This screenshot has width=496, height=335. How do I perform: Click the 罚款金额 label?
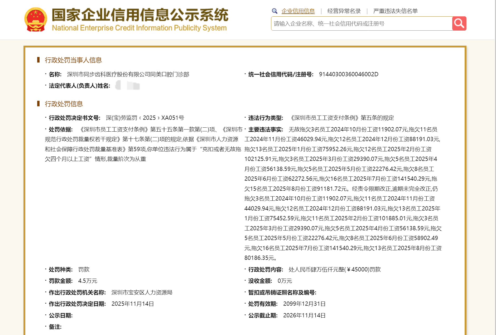coord(61,281)
